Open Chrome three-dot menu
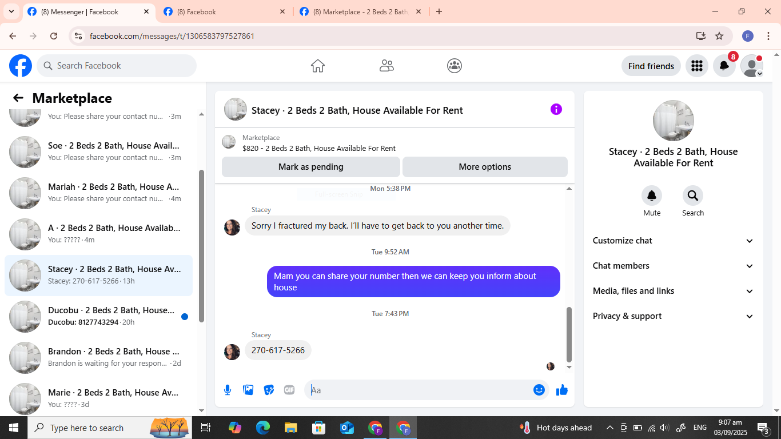 [x=768, y=36]
